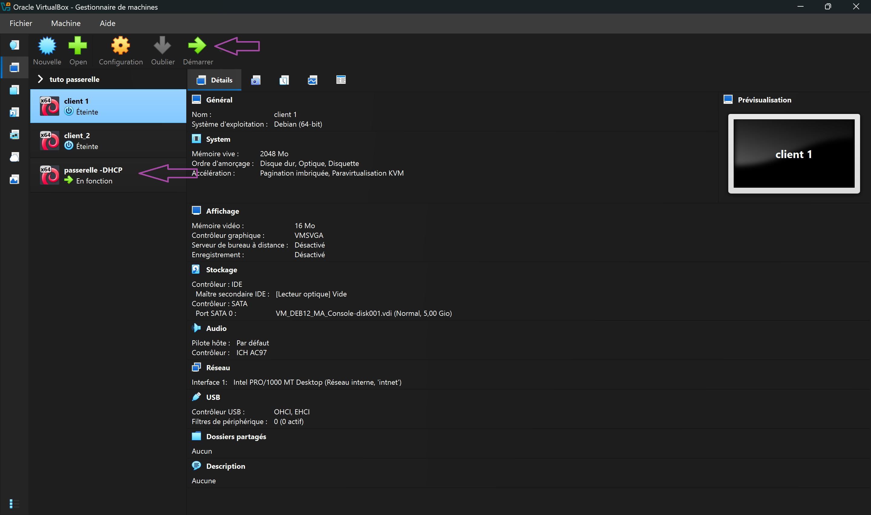Open the Machine menu
Image resolution: width=871 pixels, height=515 pixels.
[66, 23]
